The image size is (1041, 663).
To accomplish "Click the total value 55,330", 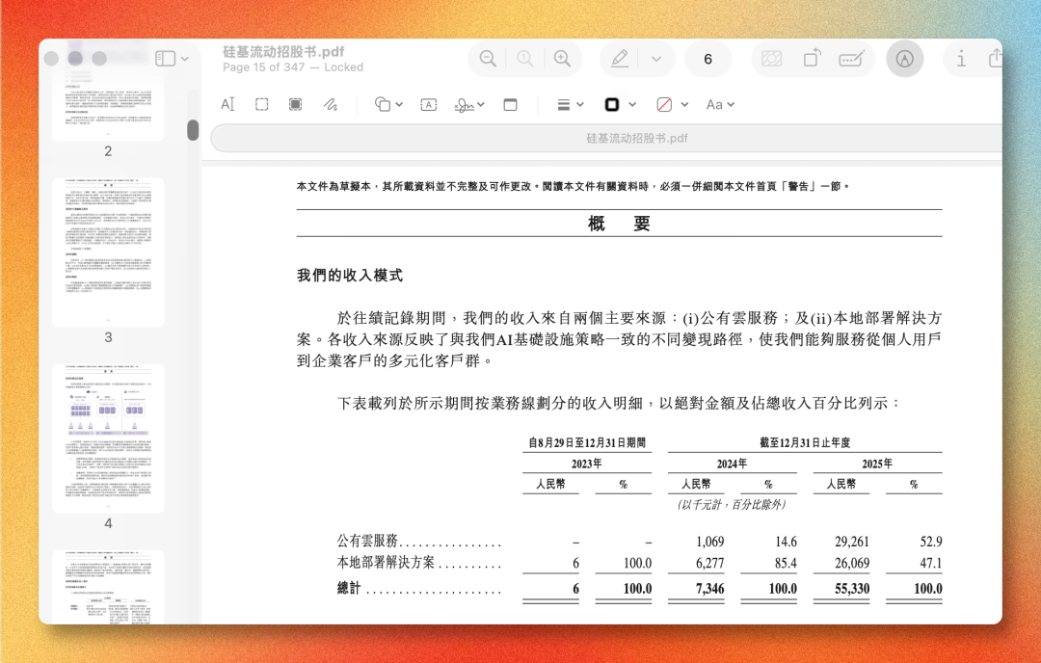I will click(852, 589).
